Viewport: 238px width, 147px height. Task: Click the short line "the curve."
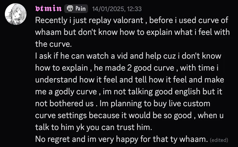pyautogui.click(x=51, y=44)
